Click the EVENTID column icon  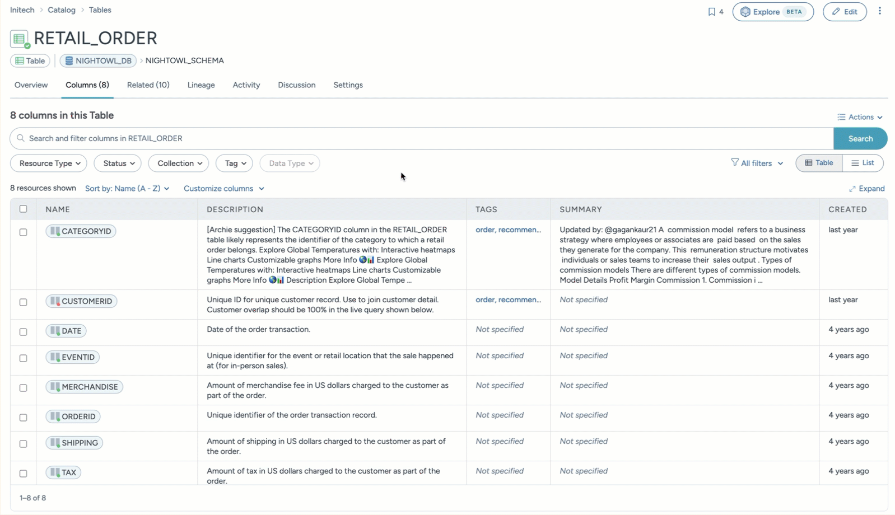pos(55,357)
